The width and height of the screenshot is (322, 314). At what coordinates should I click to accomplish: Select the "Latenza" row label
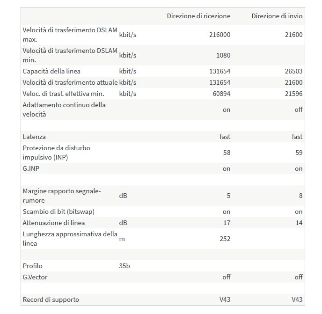pyautogui.click(x=34, y=137)
